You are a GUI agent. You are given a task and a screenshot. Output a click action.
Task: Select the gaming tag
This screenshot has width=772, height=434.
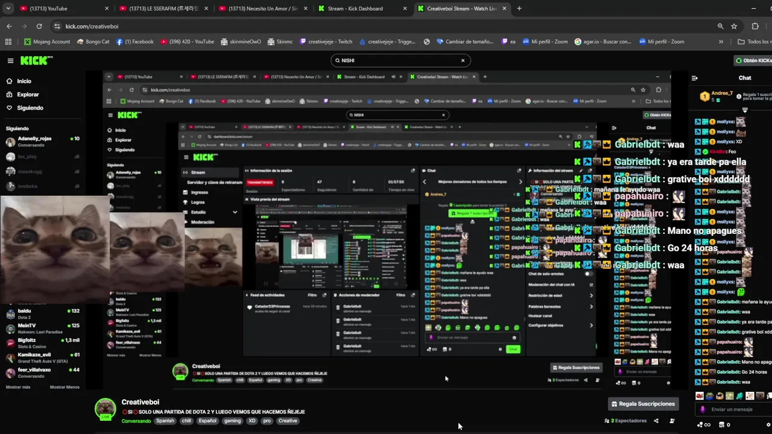[232, 421]
